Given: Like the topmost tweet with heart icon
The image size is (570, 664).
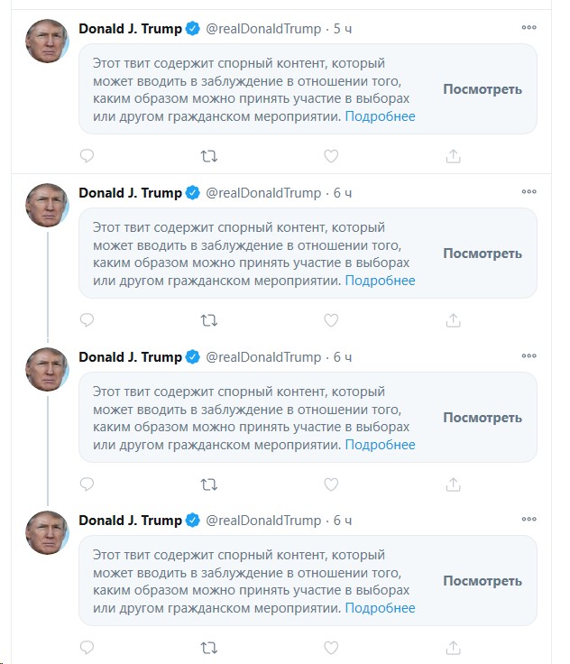Looking at the screenshot, I should tap(331, 156).
